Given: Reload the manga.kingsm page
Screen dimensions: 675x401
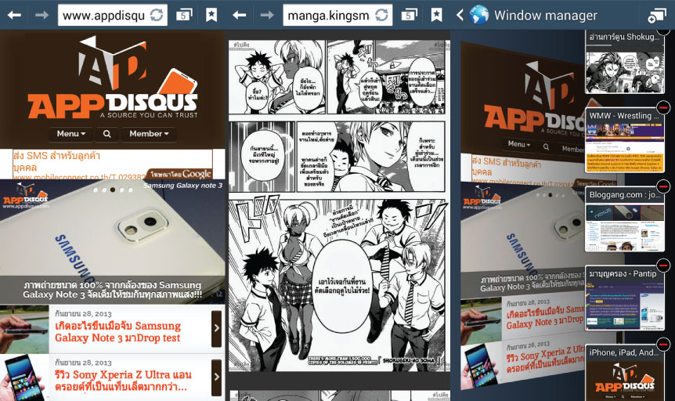Looking at the screenshot, I should coord(382,16).
